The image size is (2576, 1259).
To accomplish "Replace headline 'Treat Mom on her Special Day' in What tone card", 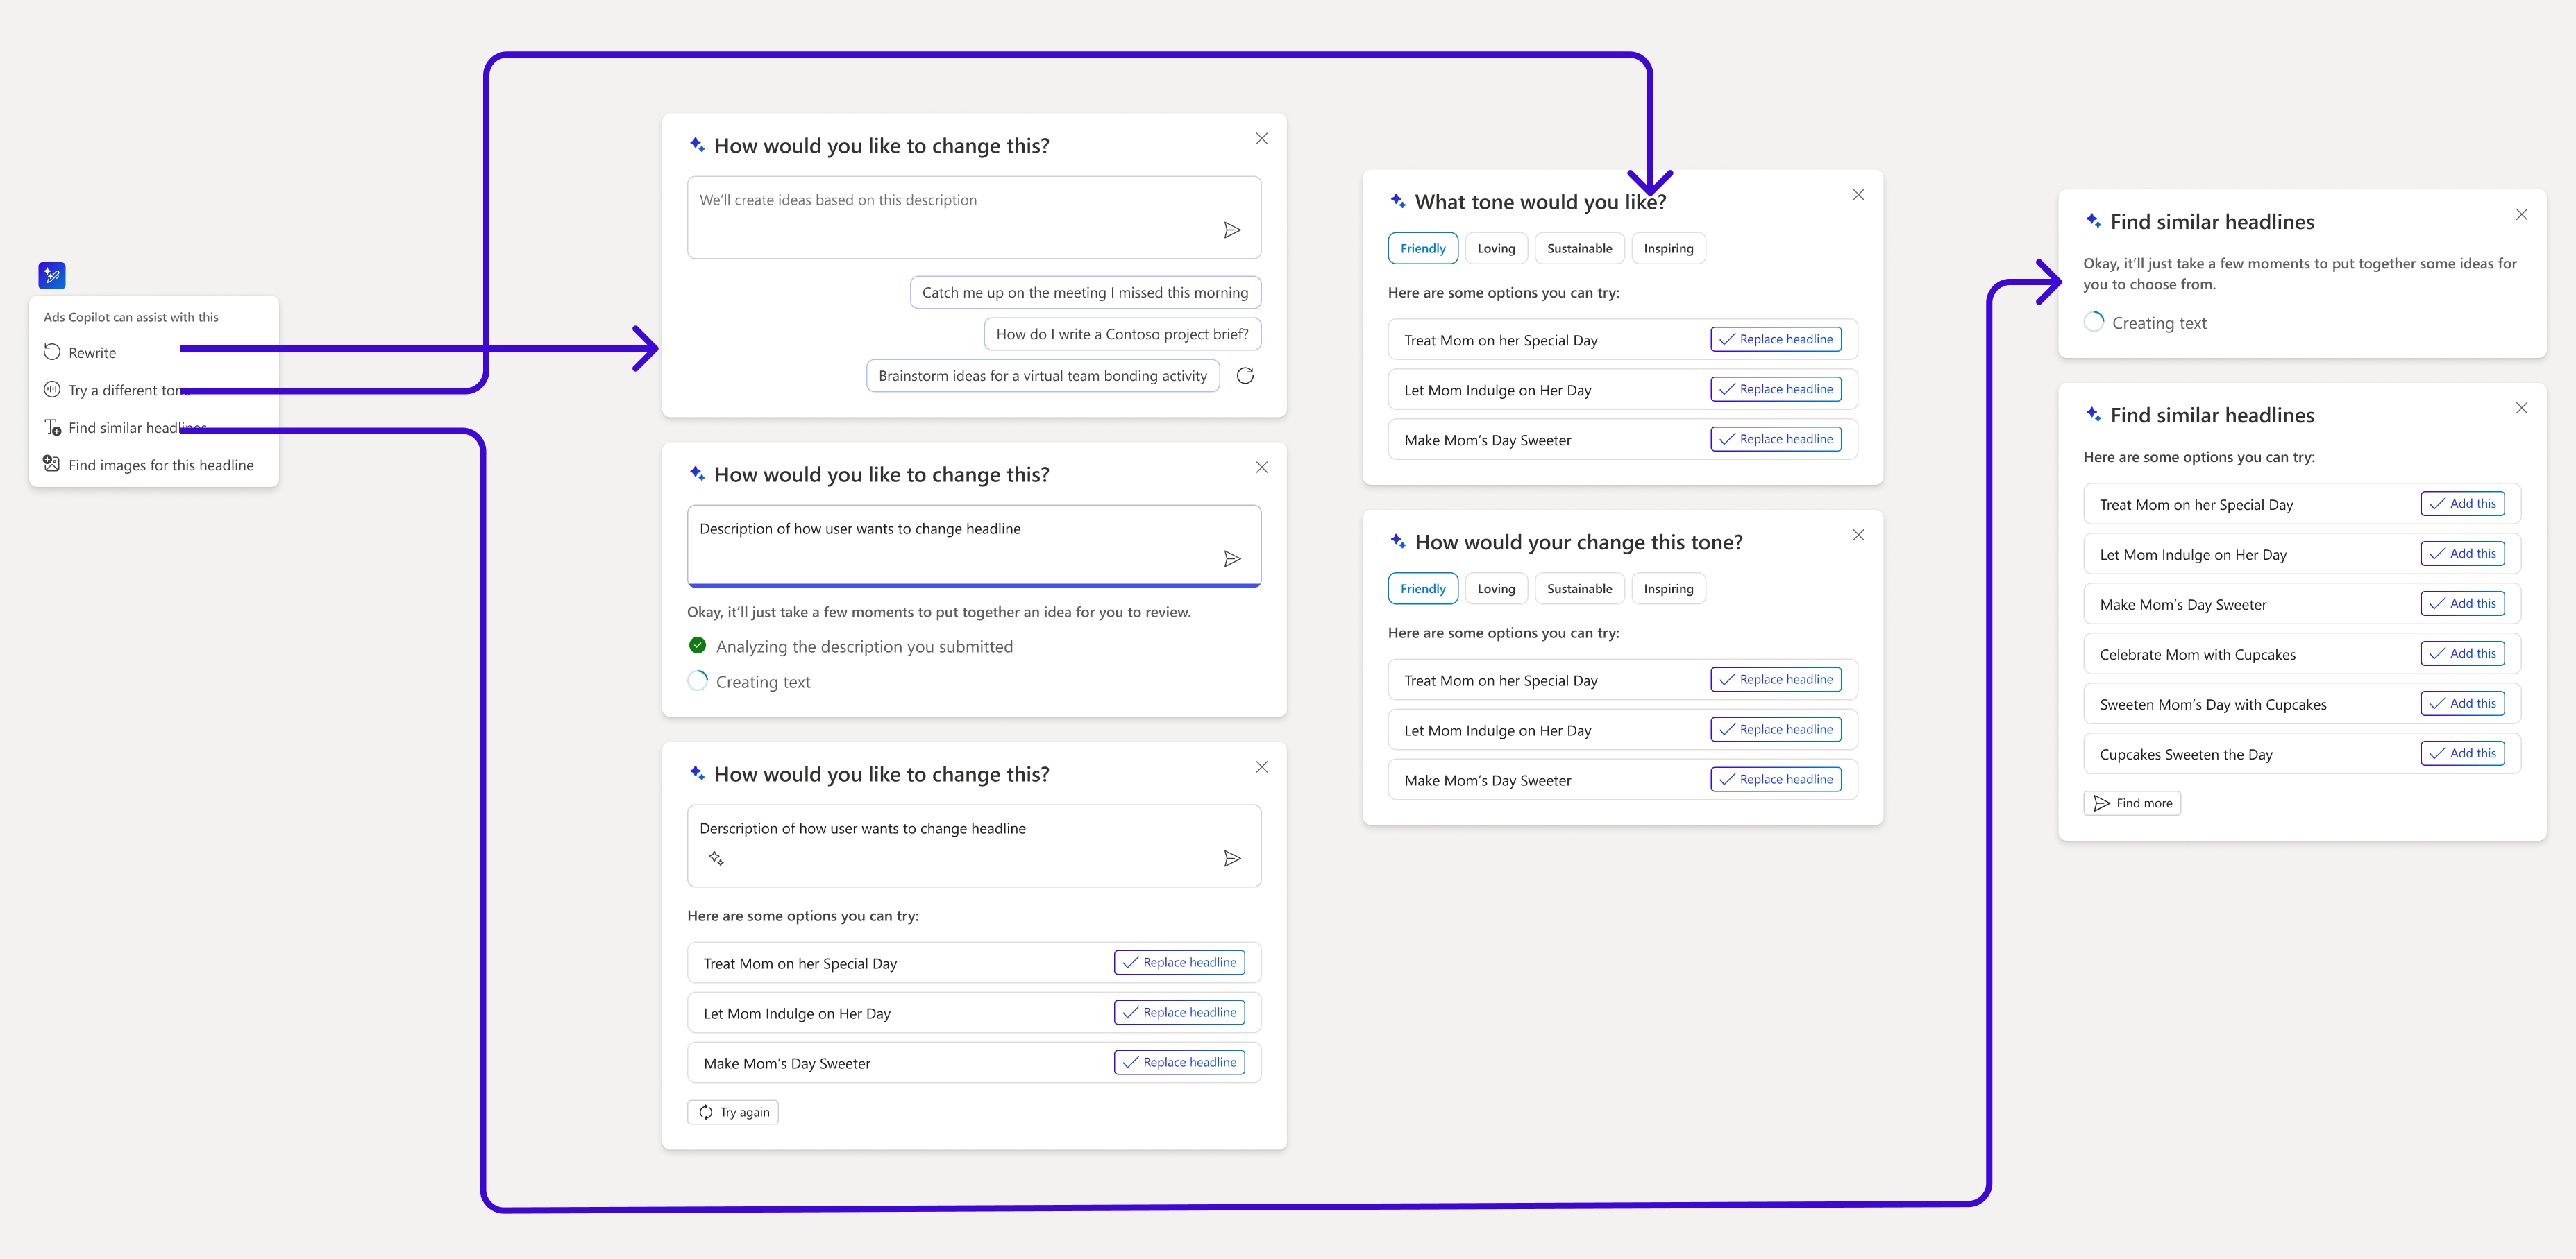I will [1776, 339].
